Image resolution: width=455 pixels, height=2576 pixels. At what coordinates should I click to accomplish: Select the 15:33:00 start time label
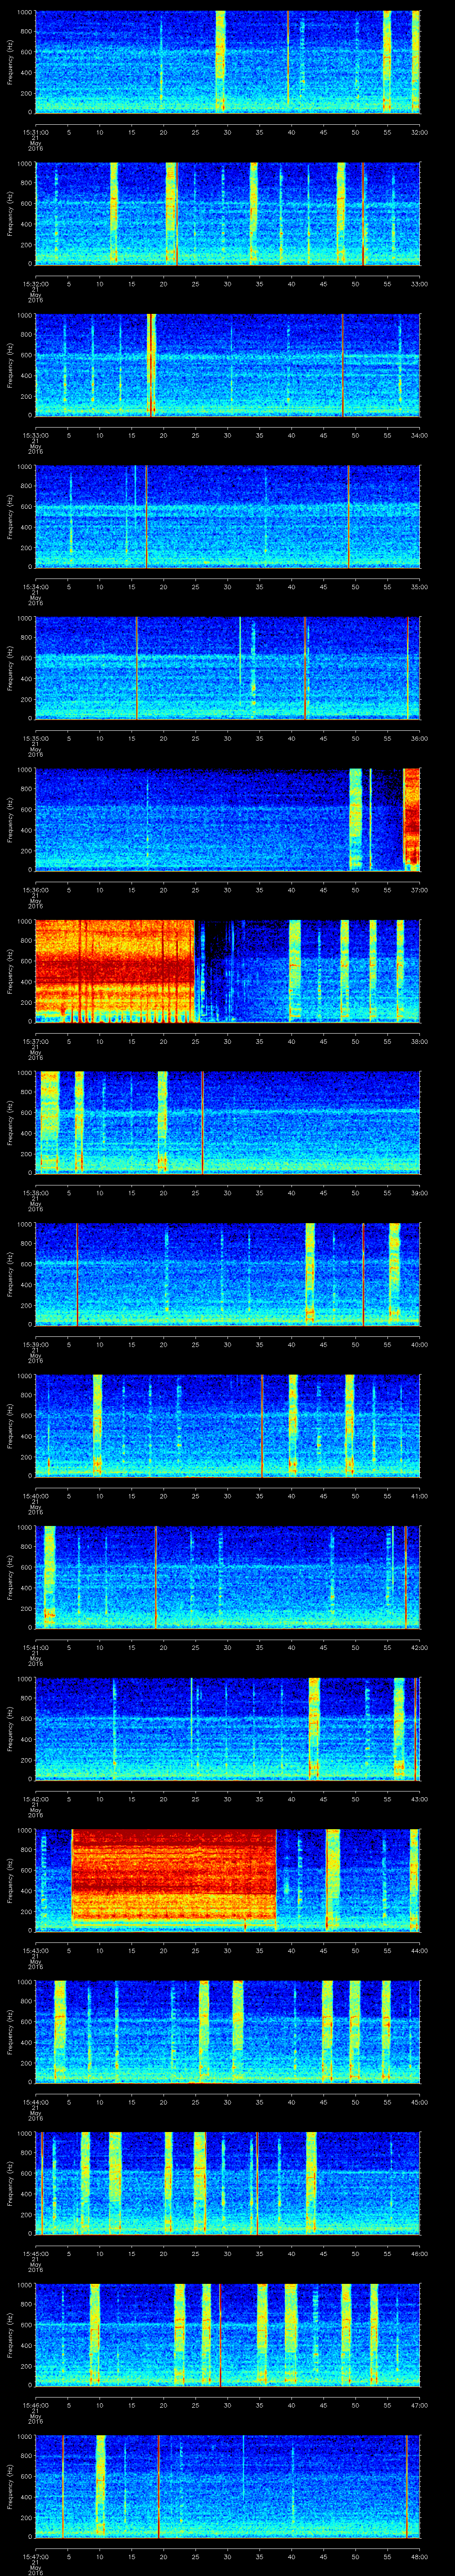tap(35, 435)
